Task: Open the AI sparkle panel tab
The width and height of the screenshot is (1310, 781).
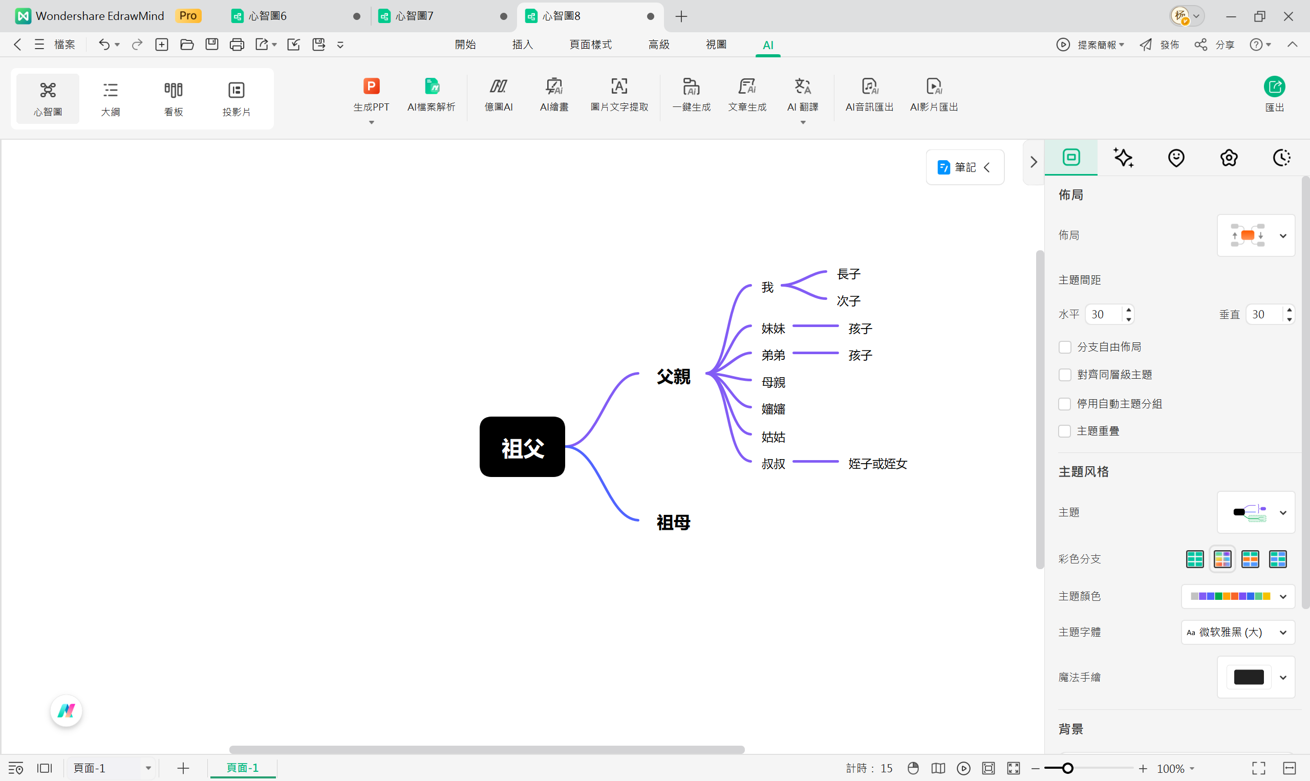Action: point(1123,158)
